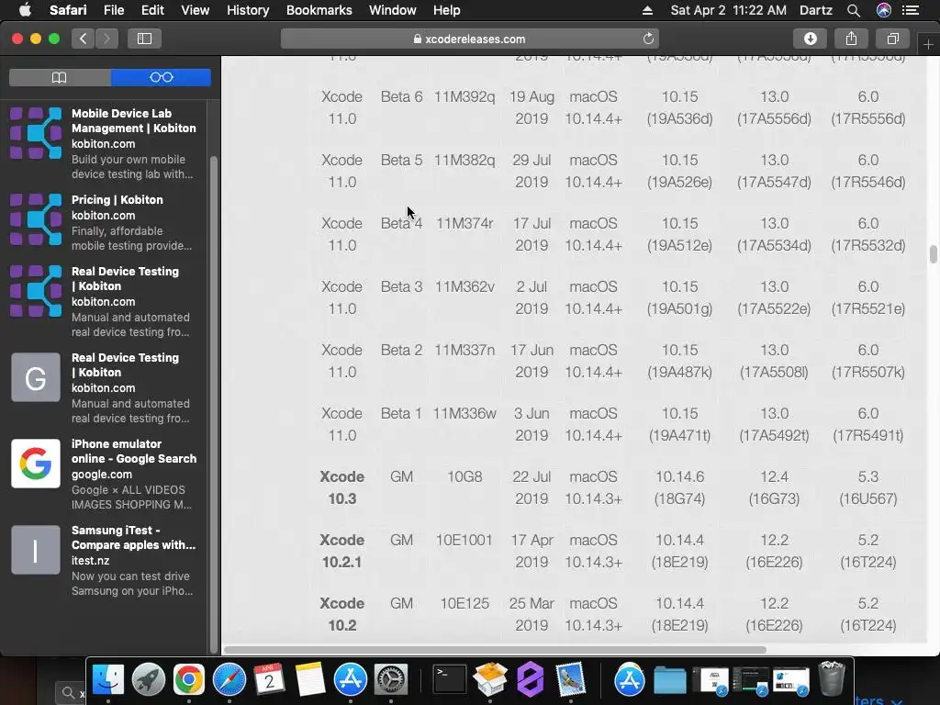Open iPhone emulator online Google Search item
The image size is (940, 705).
(106, 474)
